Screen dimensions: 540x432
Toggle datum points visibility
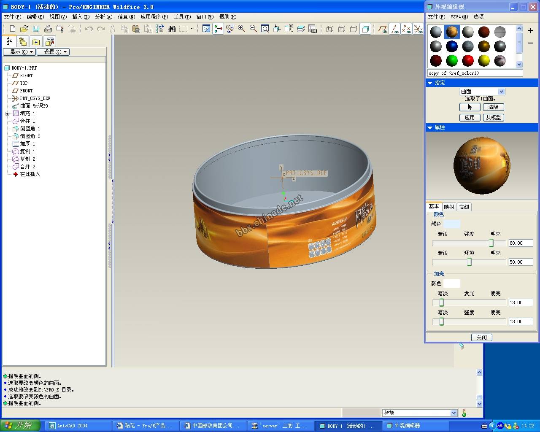406,29
